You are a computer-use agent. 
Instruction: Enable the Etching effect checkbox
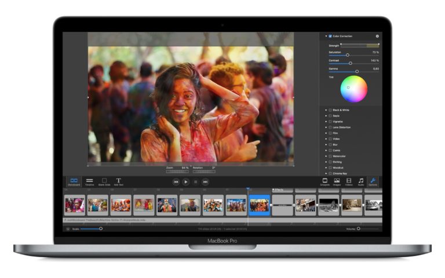[x=330, y=162]
